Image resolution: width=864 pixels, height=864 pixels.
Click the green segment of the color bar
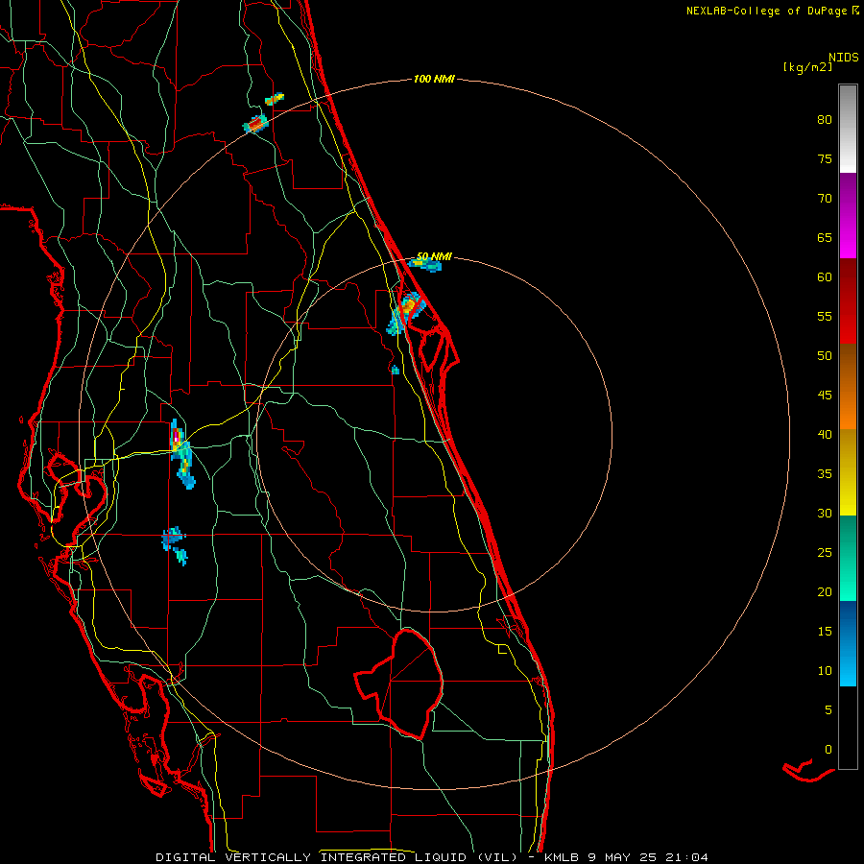848,558
